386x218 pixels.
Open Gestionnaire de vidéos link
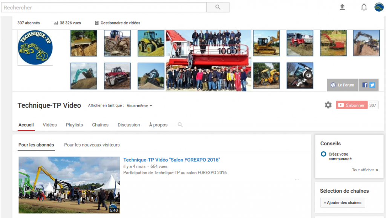[120, 23]
